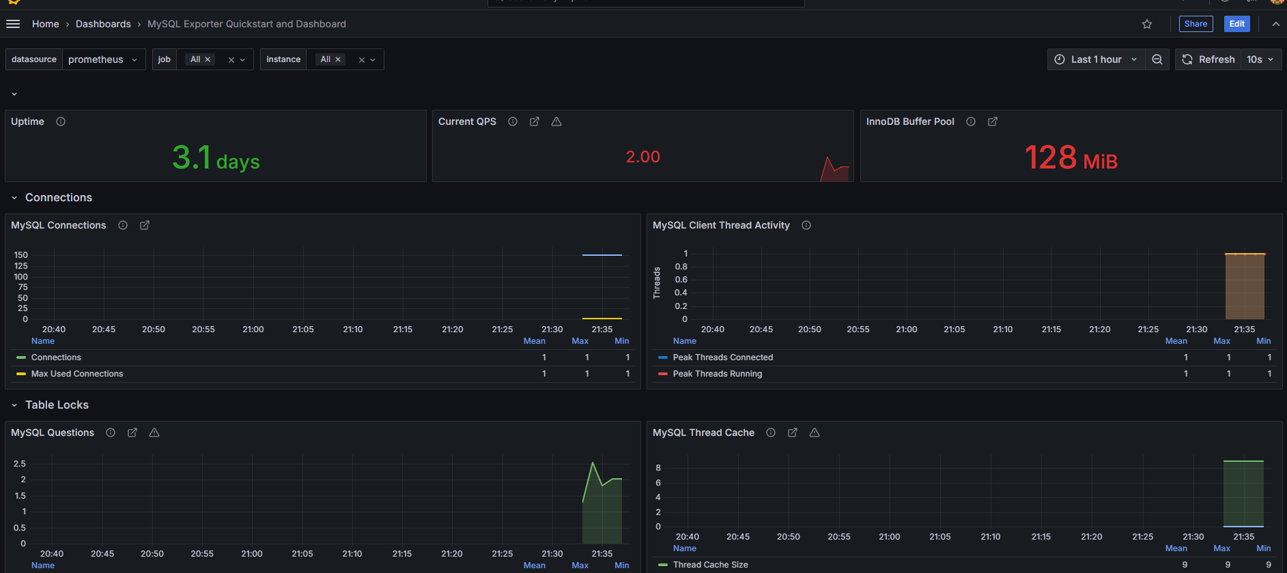Show MySQL Connections panel info icon
This screenshot has width=1287, height=573.
click(x=123, y=225)
